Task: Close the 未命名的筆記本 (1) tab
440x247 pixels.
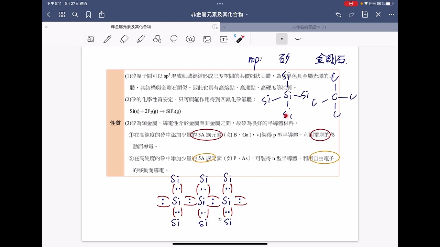Action: (x=224, y=27)
